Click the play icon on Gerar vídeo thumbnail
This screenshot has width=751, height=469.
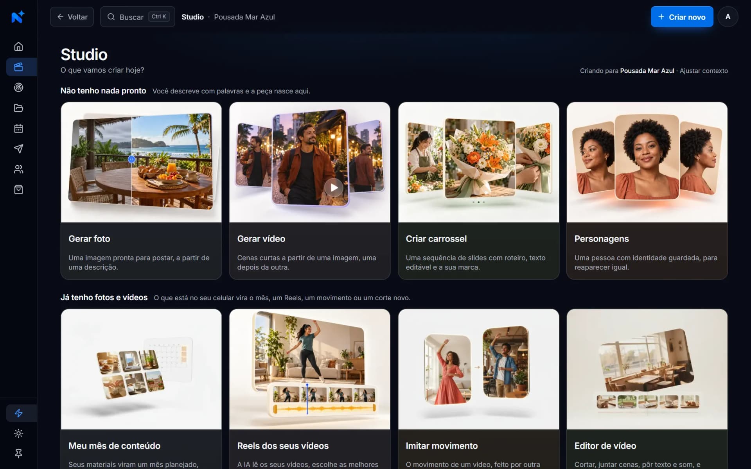click(x=334, y=188)
